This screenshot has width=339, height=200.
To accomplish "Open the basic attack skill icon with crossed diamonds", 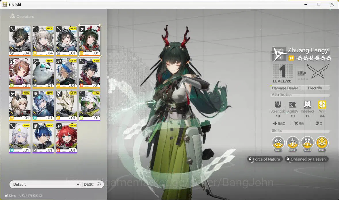I will (278, 143).
